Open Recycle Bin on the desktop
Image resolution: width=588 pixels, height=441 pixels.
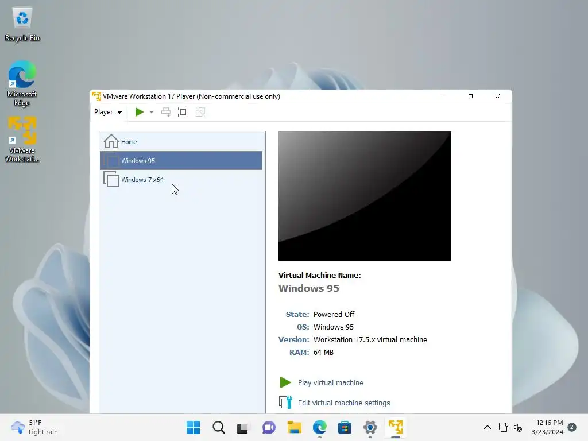coord(22,24)
